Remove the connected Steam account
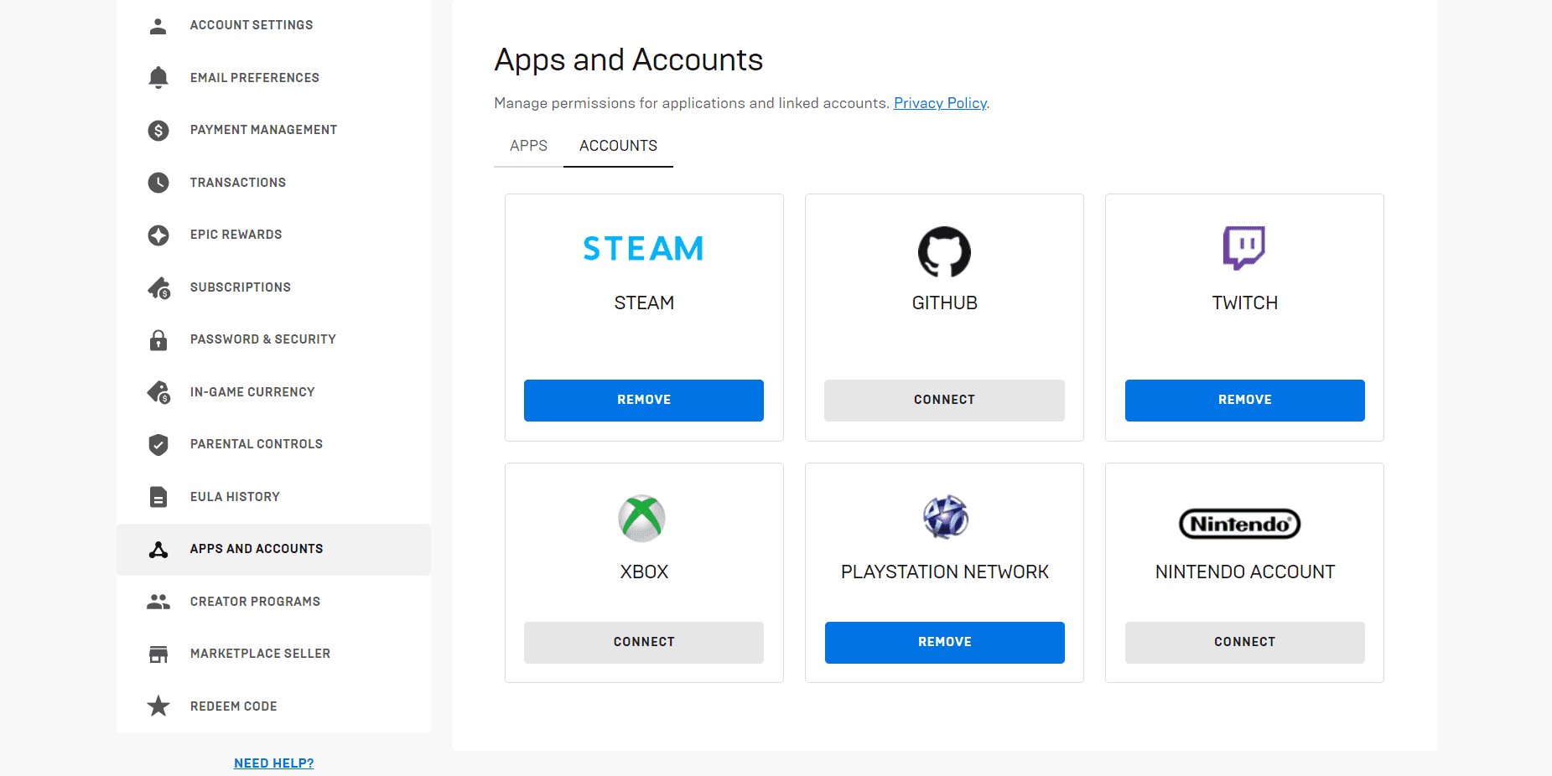 (643, 400)
